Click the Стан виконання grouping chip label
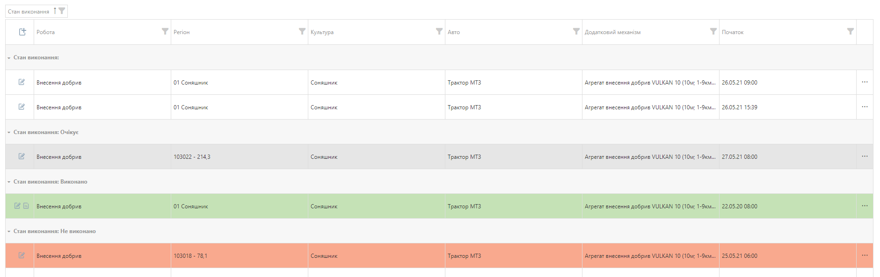Image resolution: width=880 pixels, height=277 pixels. coord(29,12)
